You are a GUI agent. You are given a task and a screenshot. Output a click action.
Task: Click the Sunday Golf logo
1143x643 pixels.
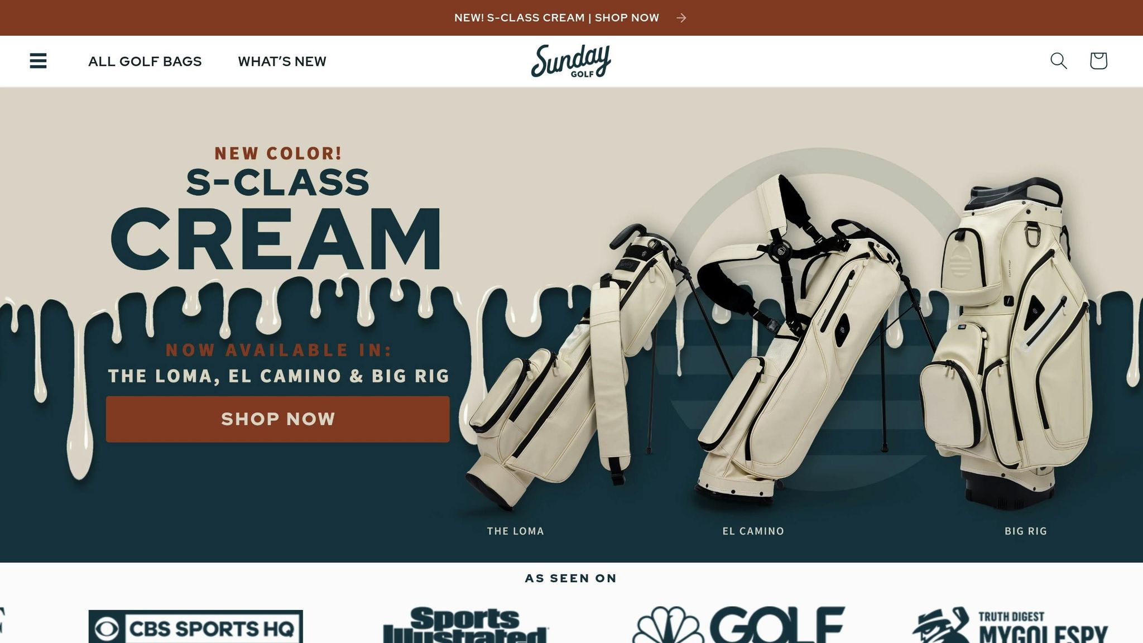(571, 61)
